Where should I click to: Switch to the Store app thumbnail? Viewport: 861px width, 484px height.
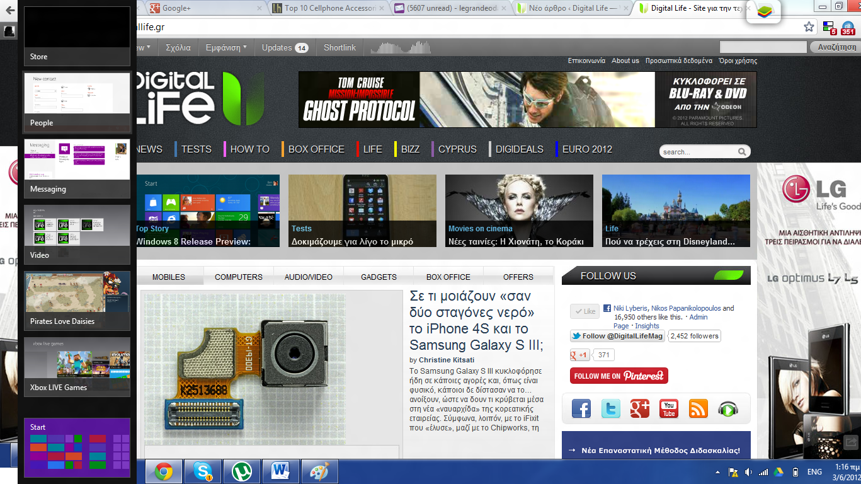click(77, 36)
